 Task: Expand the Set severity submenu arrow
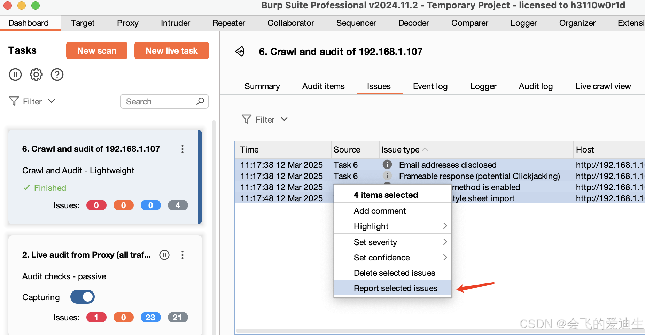tap(445, 242)
